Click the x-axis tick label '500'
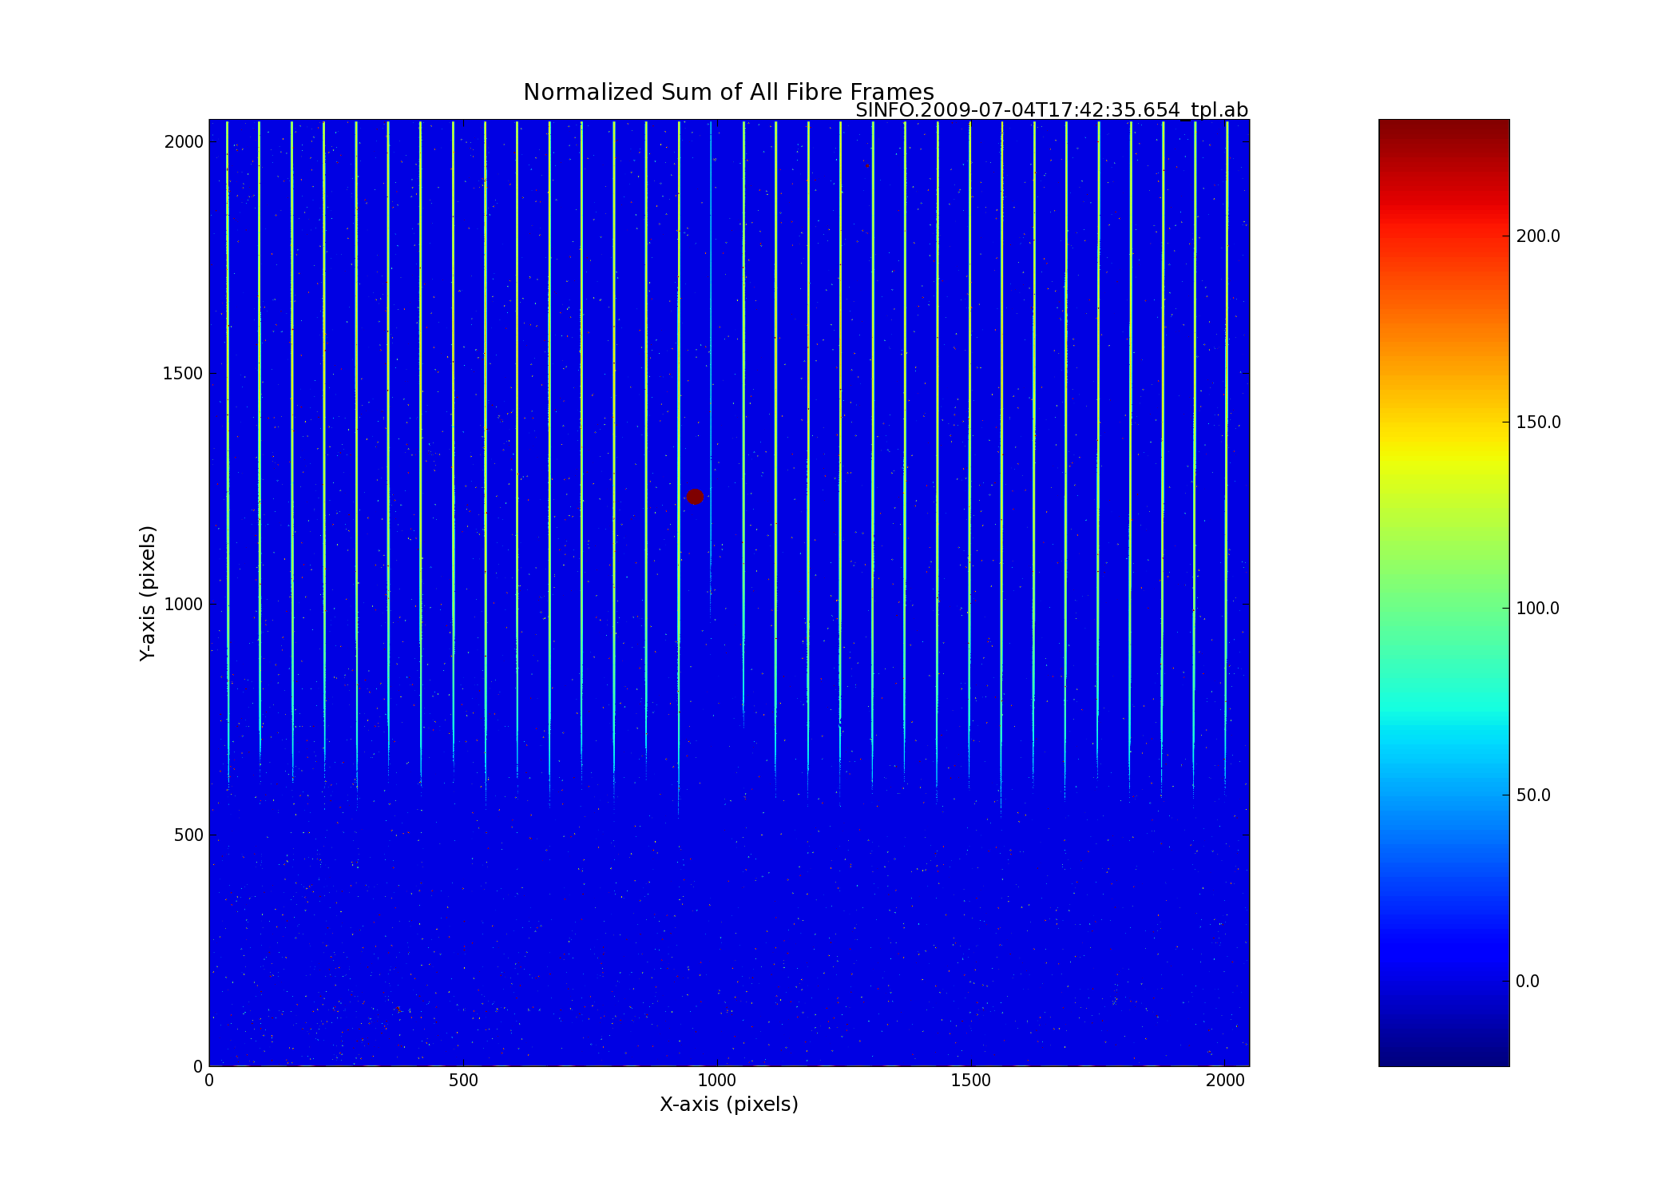Image resolution: width=1677 pixels, height=1198 pixels. tap(463, 1081)
